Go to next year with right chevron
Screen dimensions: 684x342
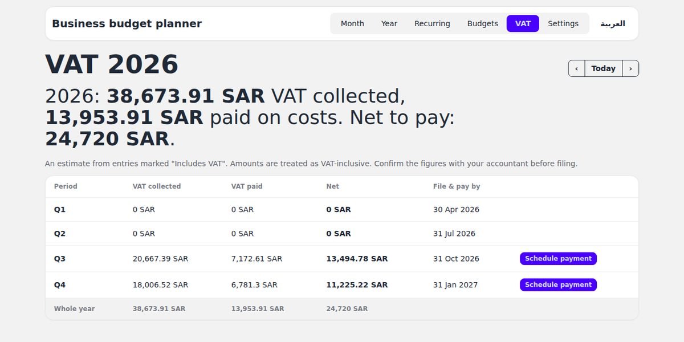[630, 68]
